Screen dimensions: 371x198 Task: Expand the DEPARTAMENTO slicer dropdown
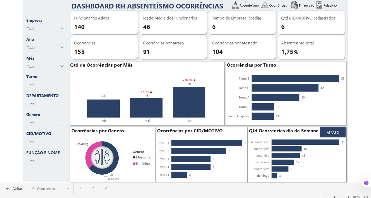point(62,104)
